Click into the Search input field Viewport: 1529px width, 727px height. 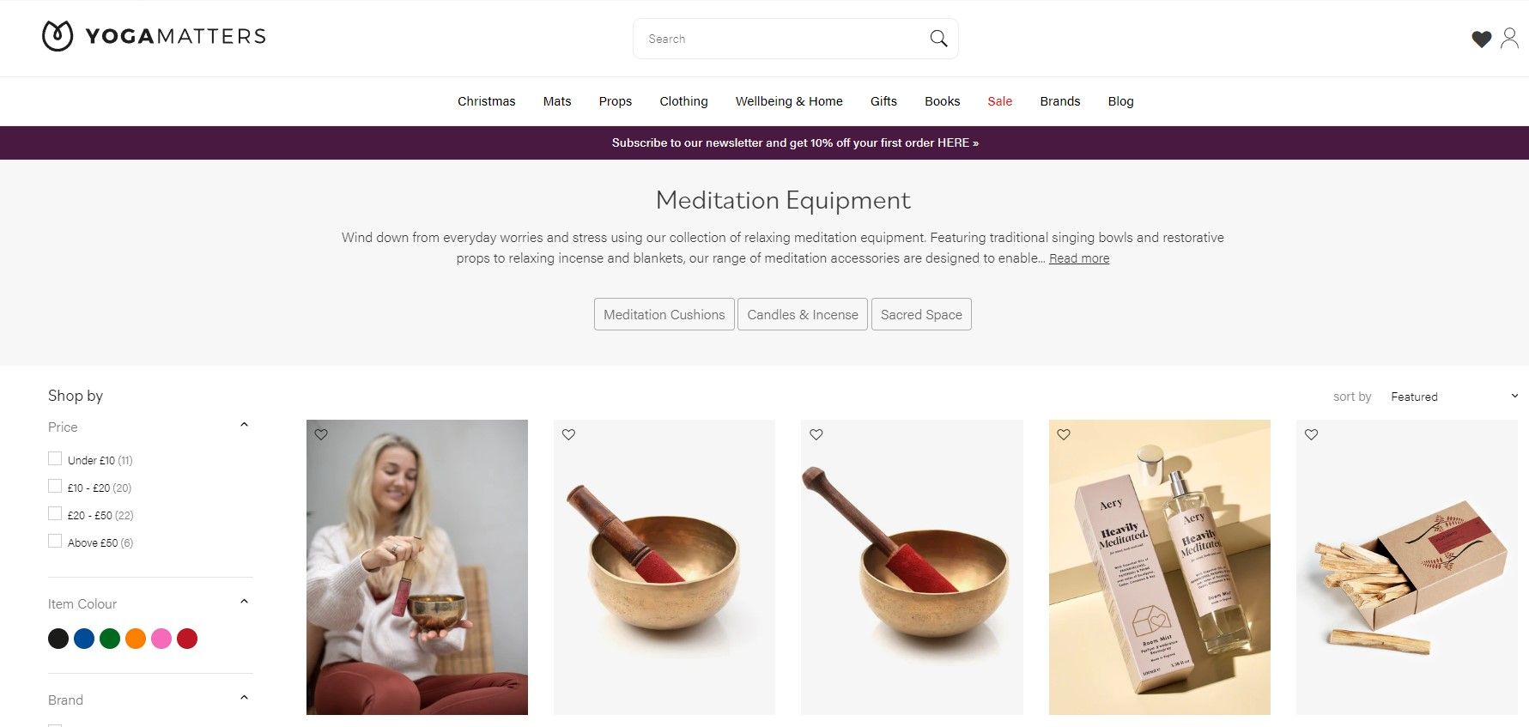click(781, 39)
